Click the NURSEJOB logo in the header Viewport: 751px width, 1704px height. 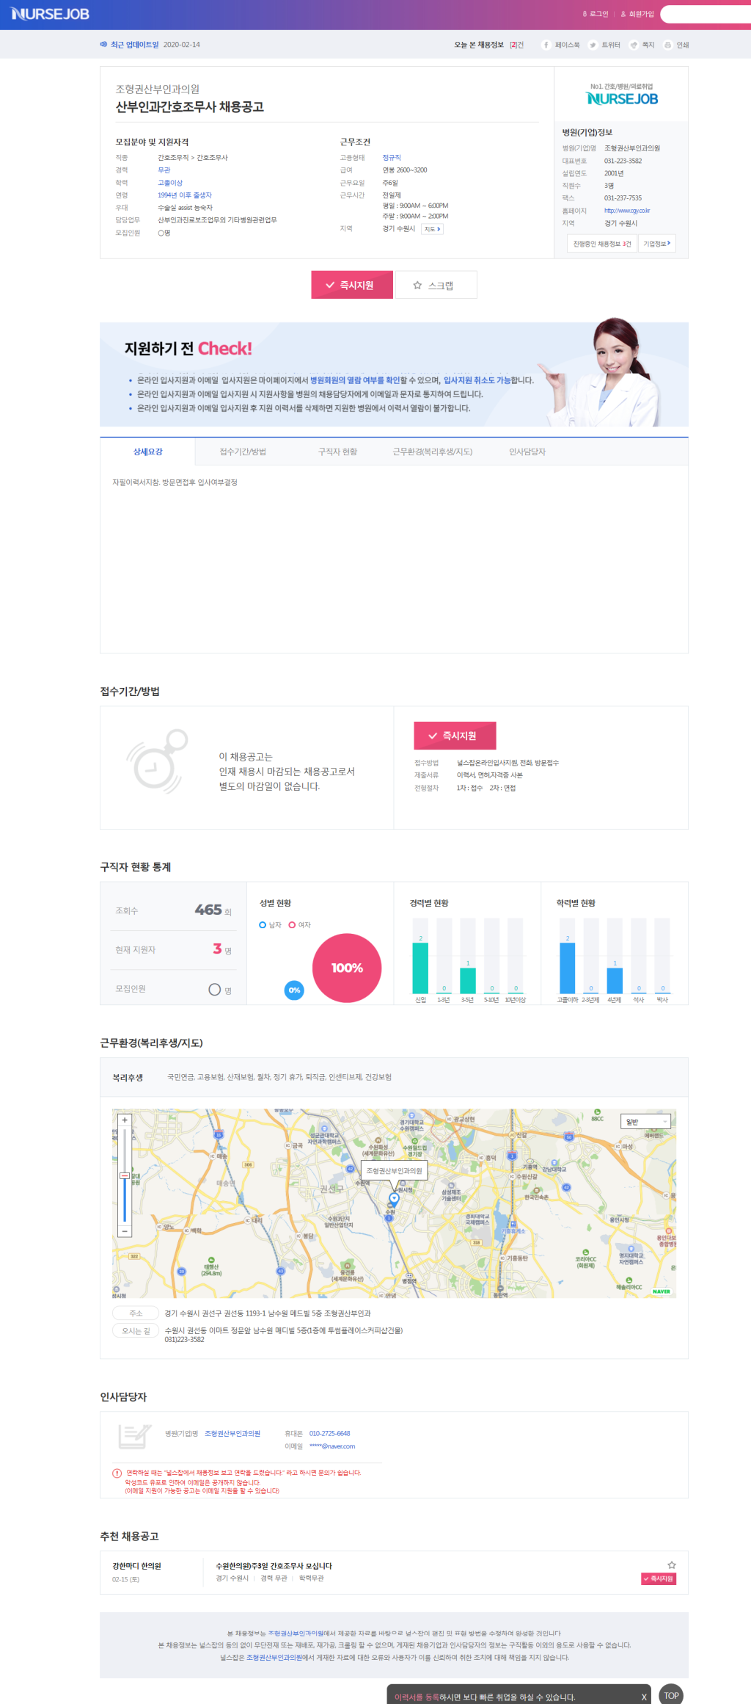[x=50, y=14]
